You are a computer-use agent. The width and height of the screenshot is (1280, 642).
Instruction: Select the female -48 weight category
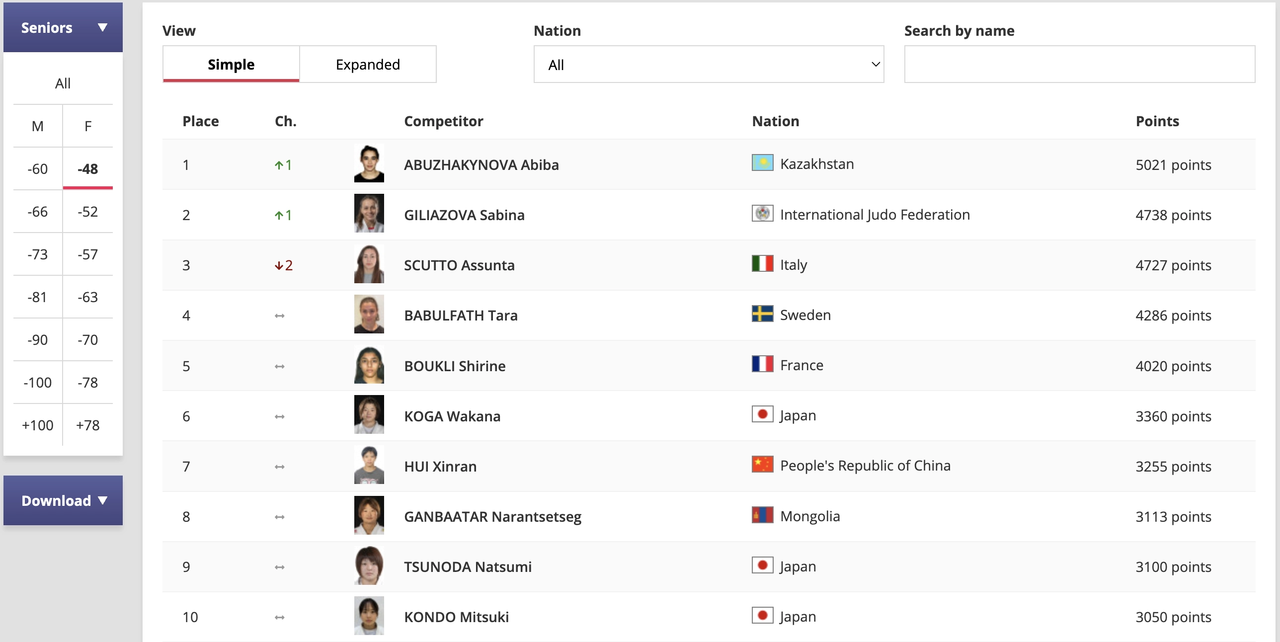[x=87, y=169]
